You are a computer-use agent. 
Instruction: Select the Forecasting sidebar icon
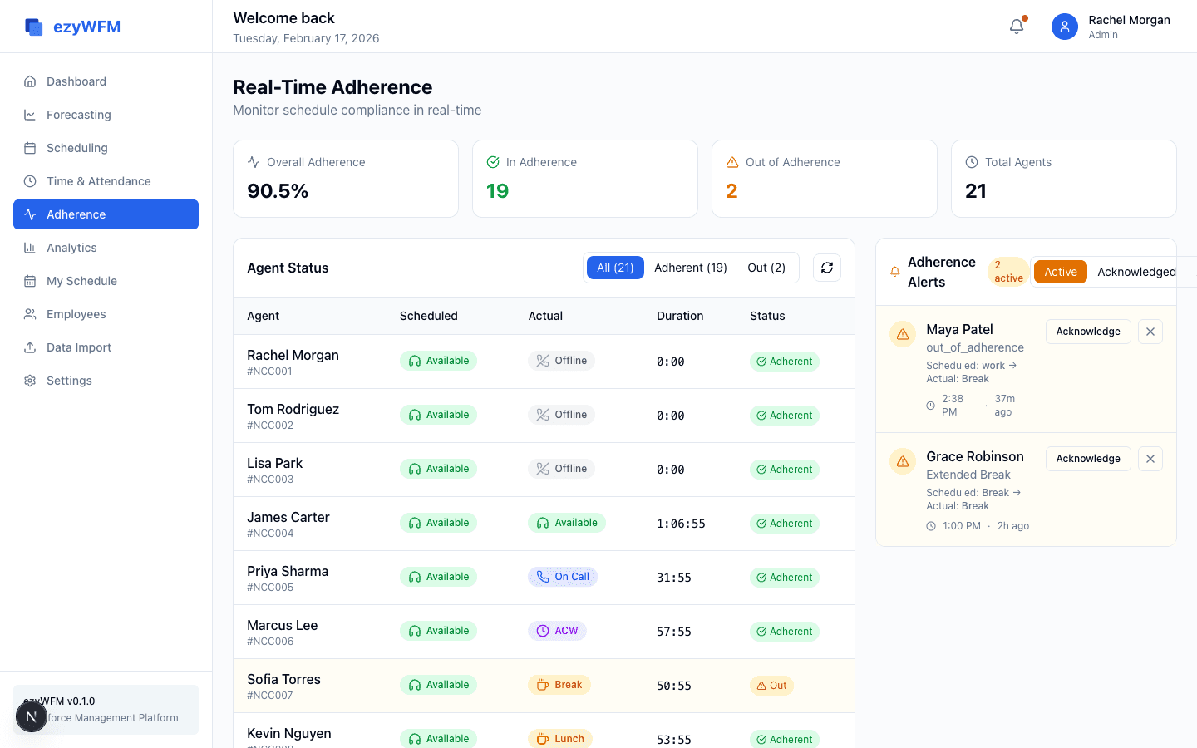coord(29,115)
